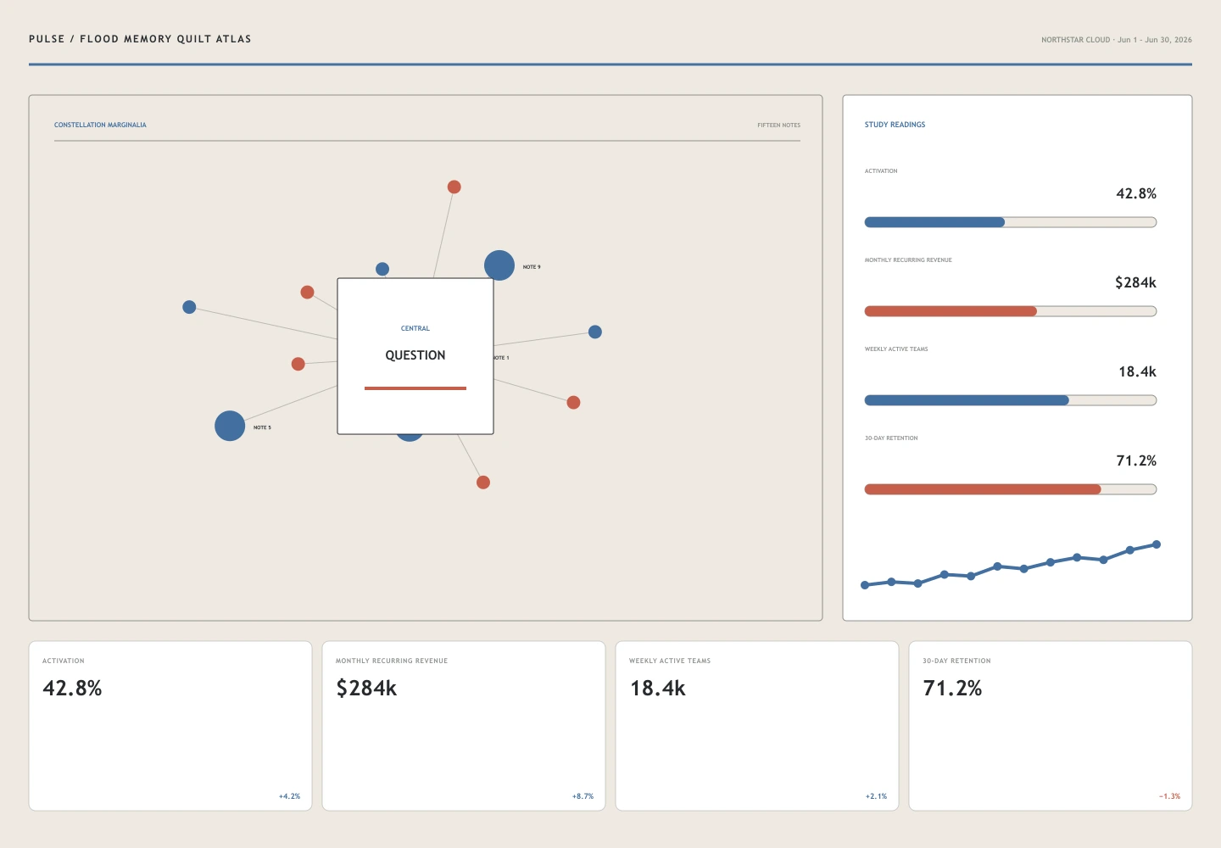This screenshot has height=848, width=1221.
Task: Click the "FIFTEEN NOTES" label
Action: pyautogui.click(x=778, y=126)
